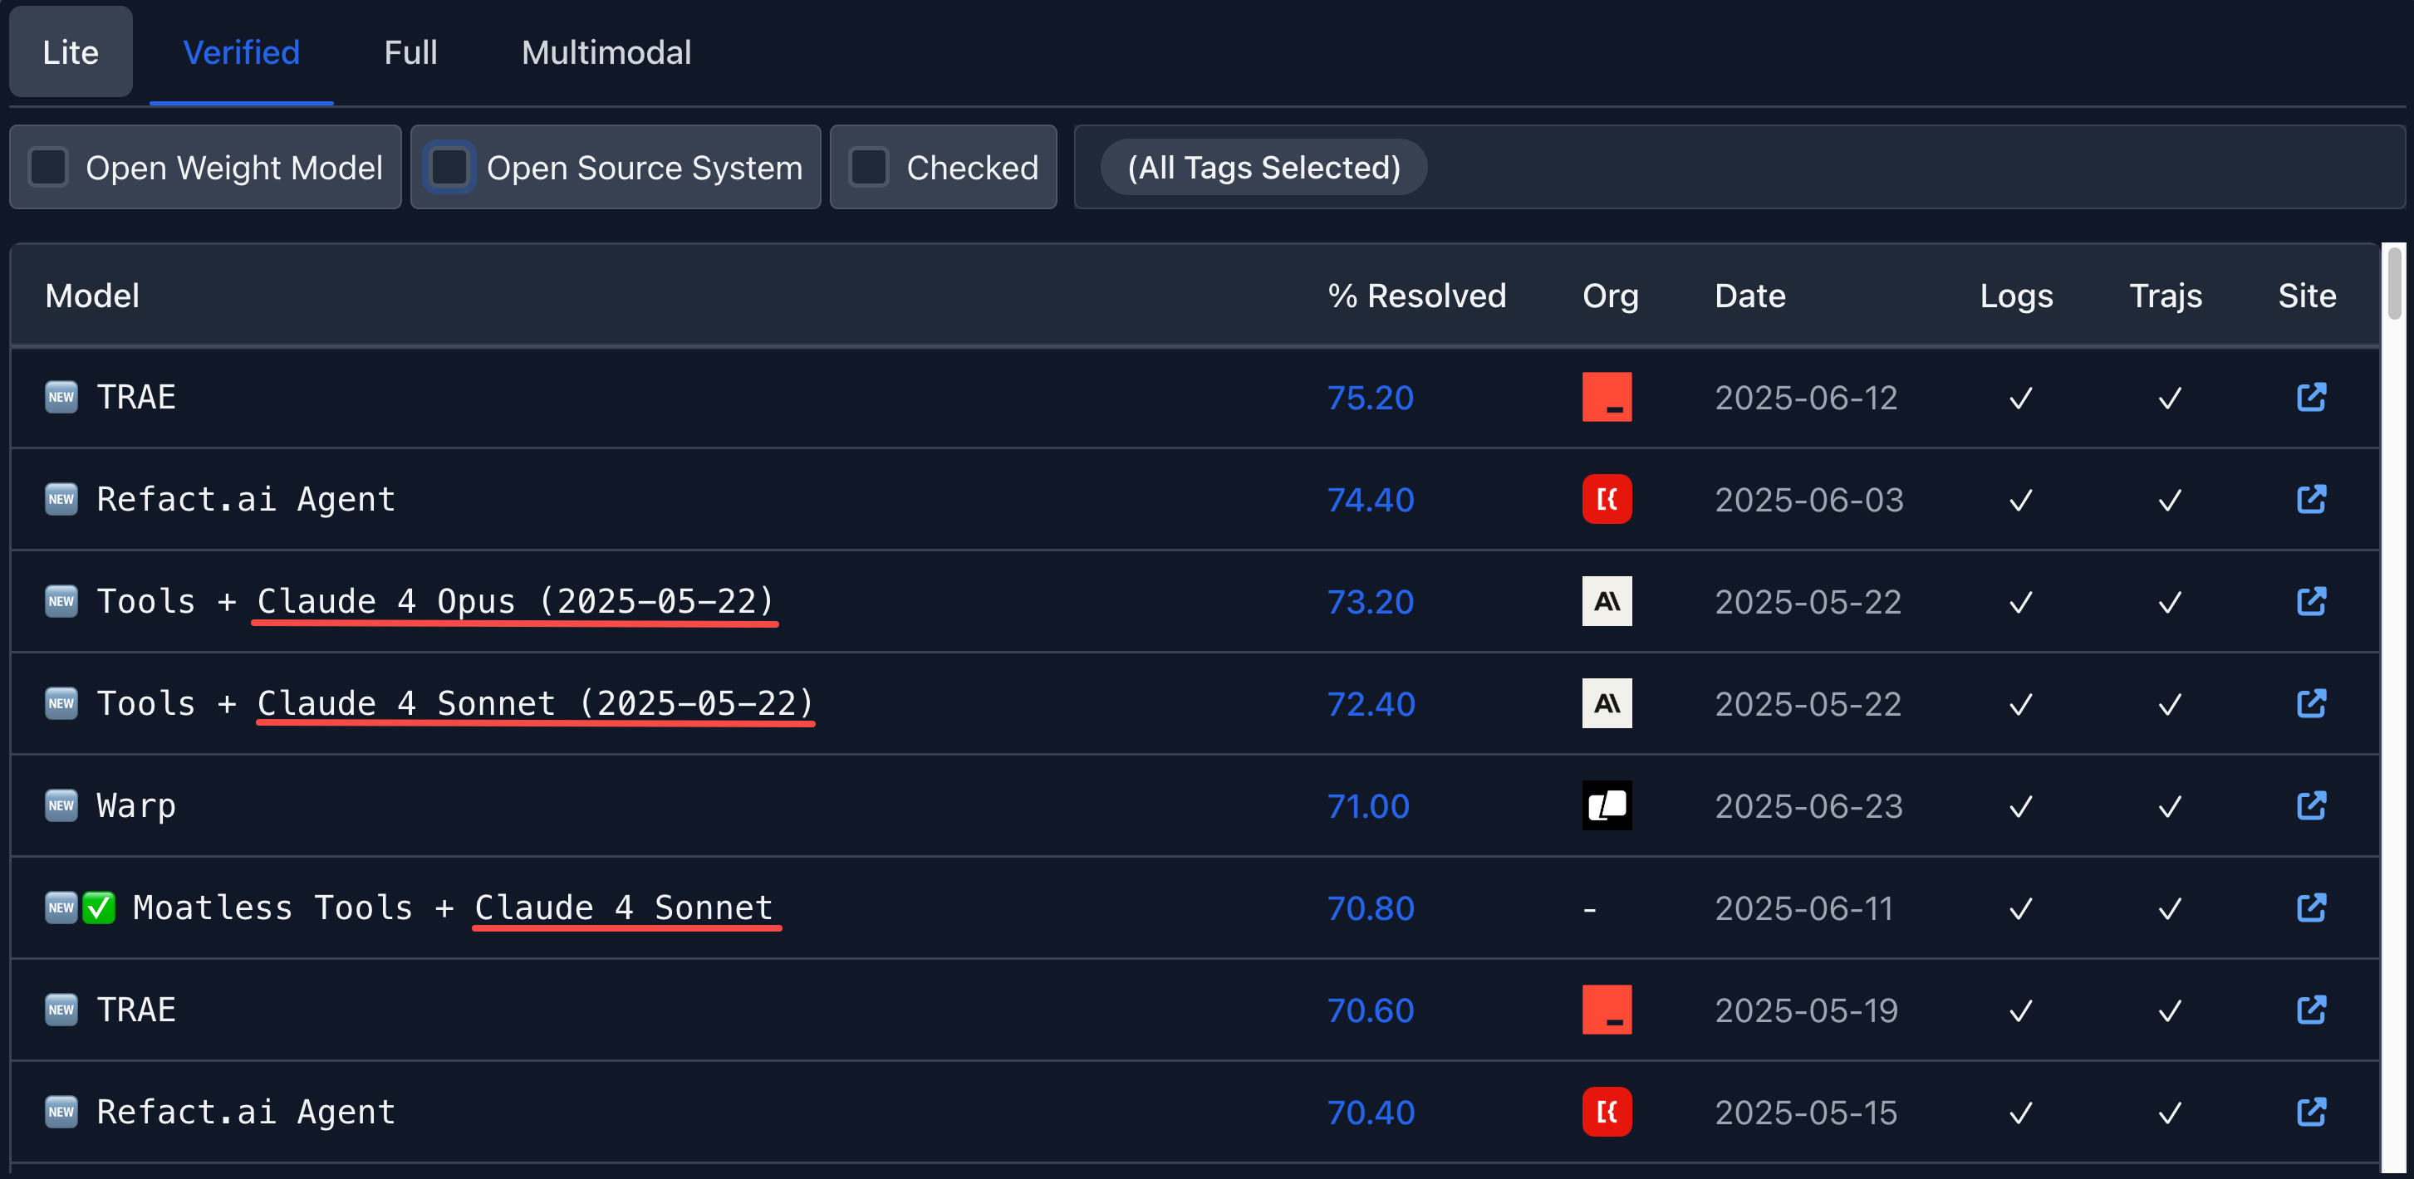Sort by % Resolved column header
The height and width of the screenshot is (1179, 2414).
1416,296
